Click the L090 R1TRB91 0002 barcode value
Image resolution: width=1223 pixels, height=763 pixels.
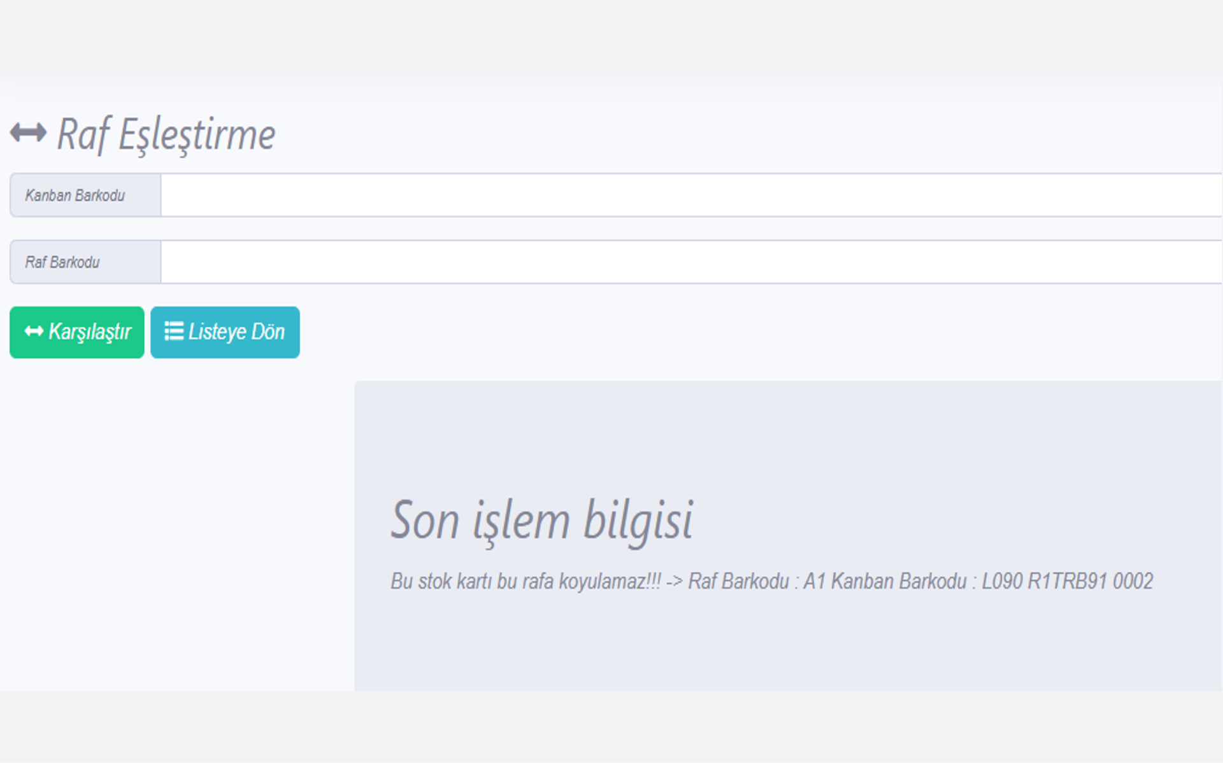1067,581
